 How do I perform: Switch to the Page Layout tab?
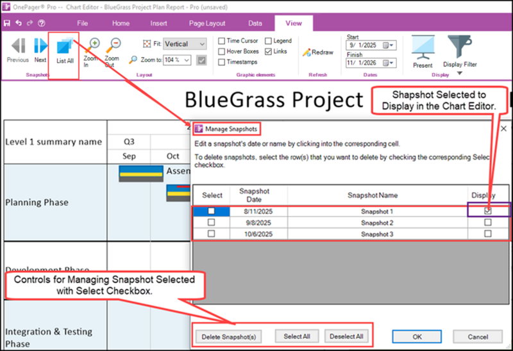[207, 23]
